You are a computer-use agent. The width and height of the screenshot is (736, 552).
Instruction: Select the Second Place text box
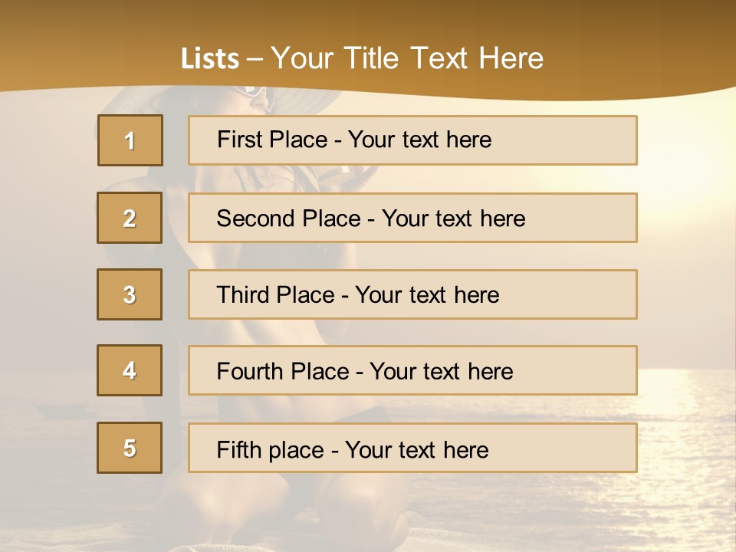tap(412, 218)
